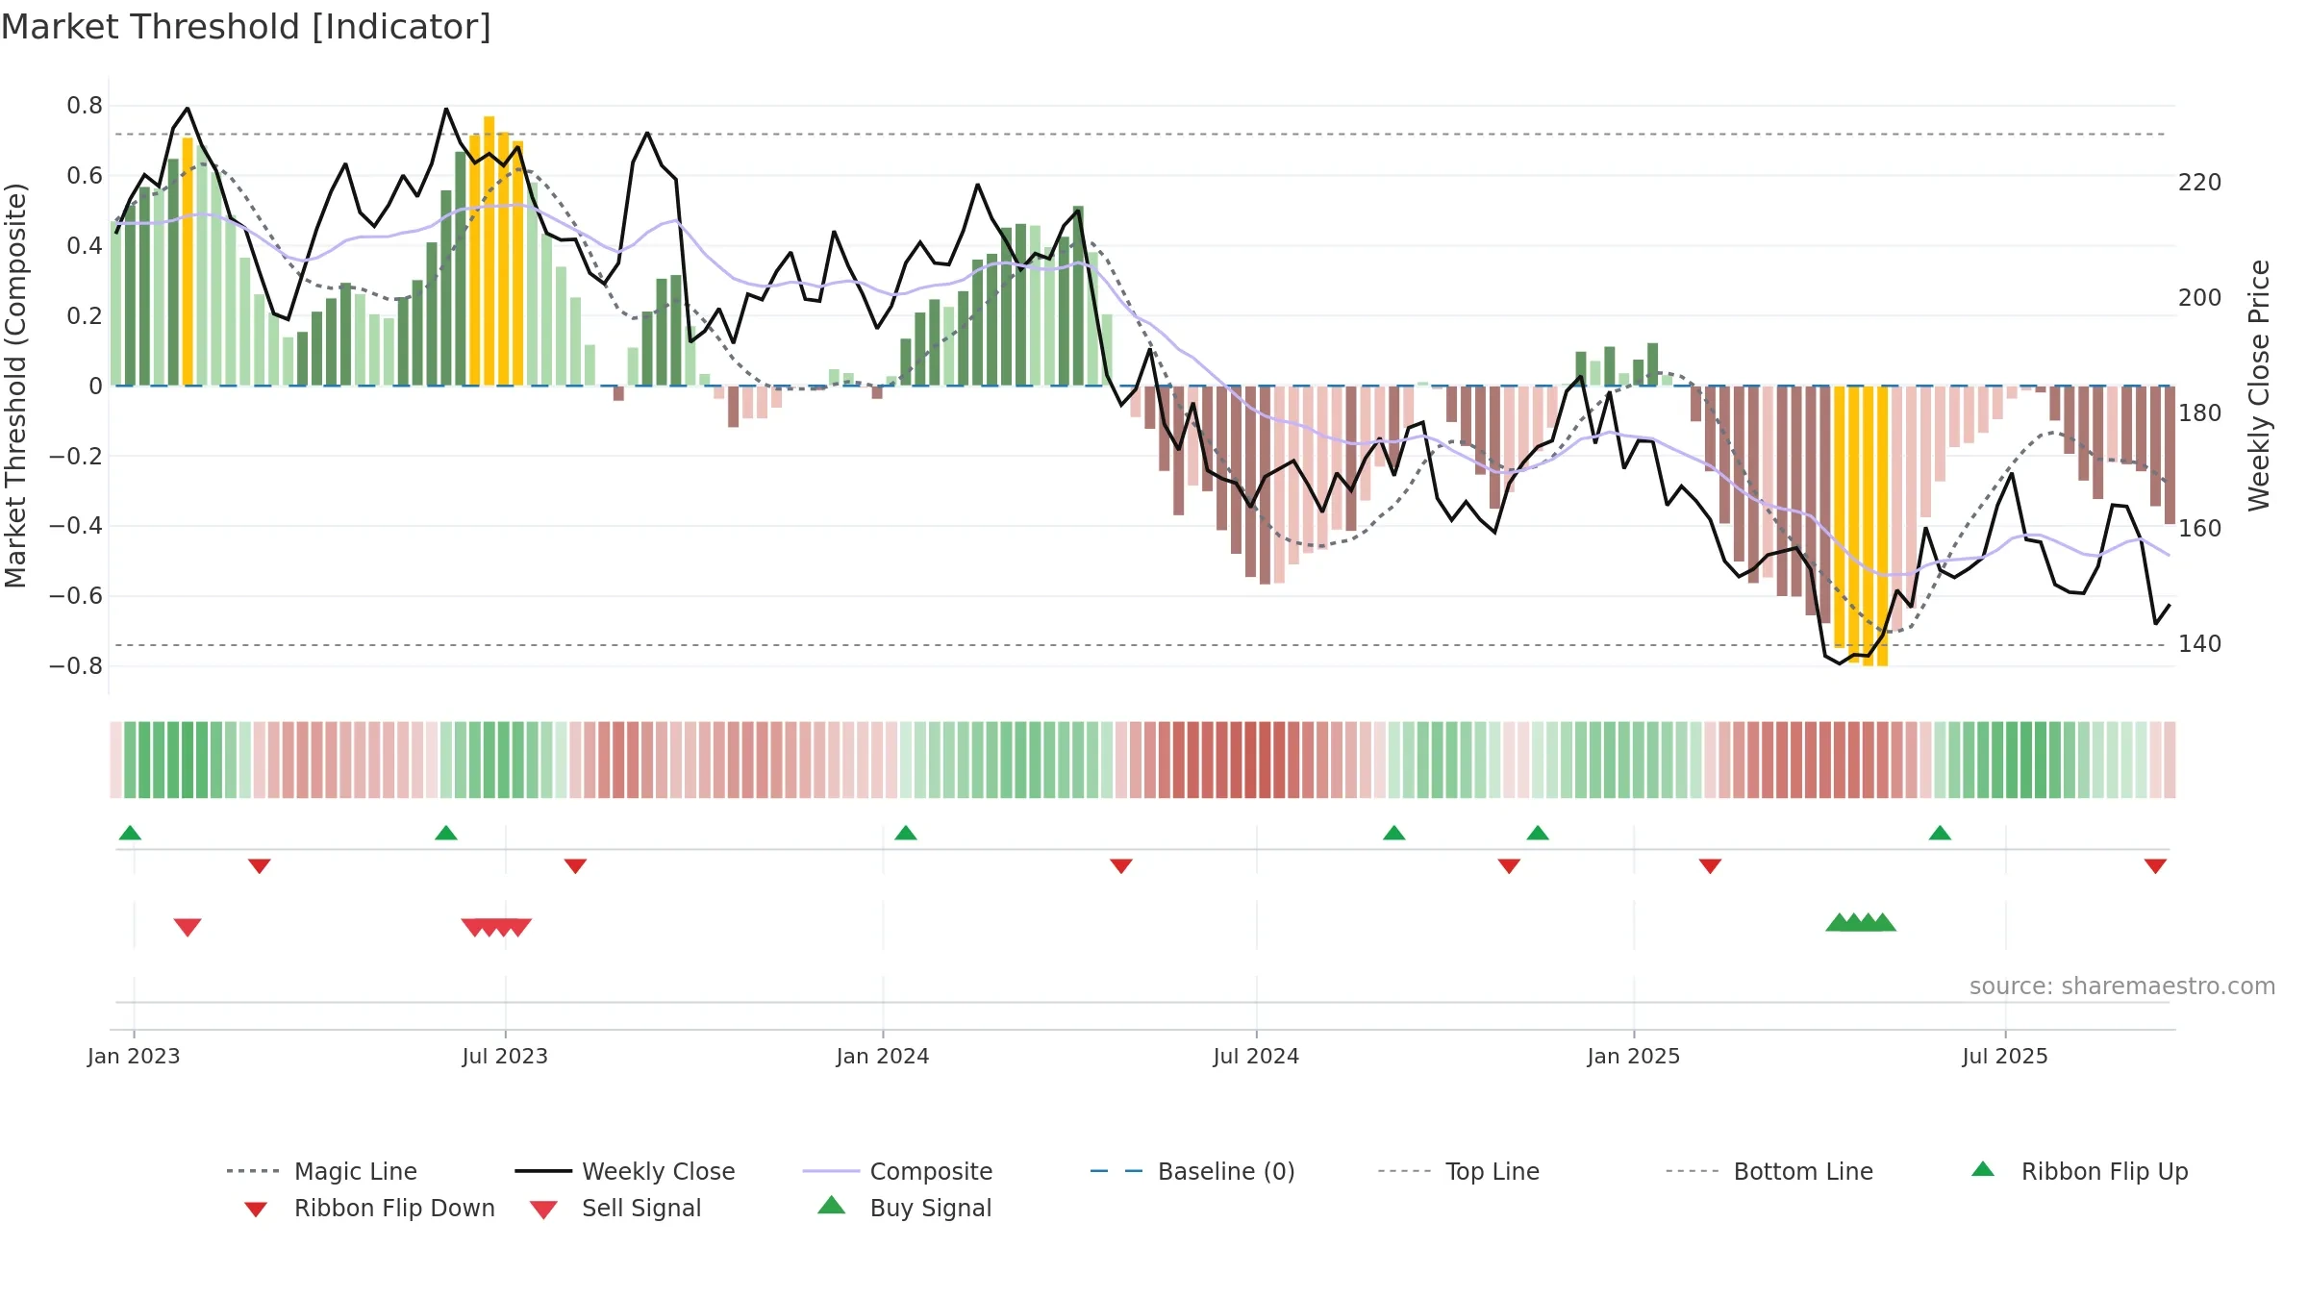Click the source: sharemaestro.com text
The width and height of the screenshot is (2308, 1298).
coord(2121,986)
